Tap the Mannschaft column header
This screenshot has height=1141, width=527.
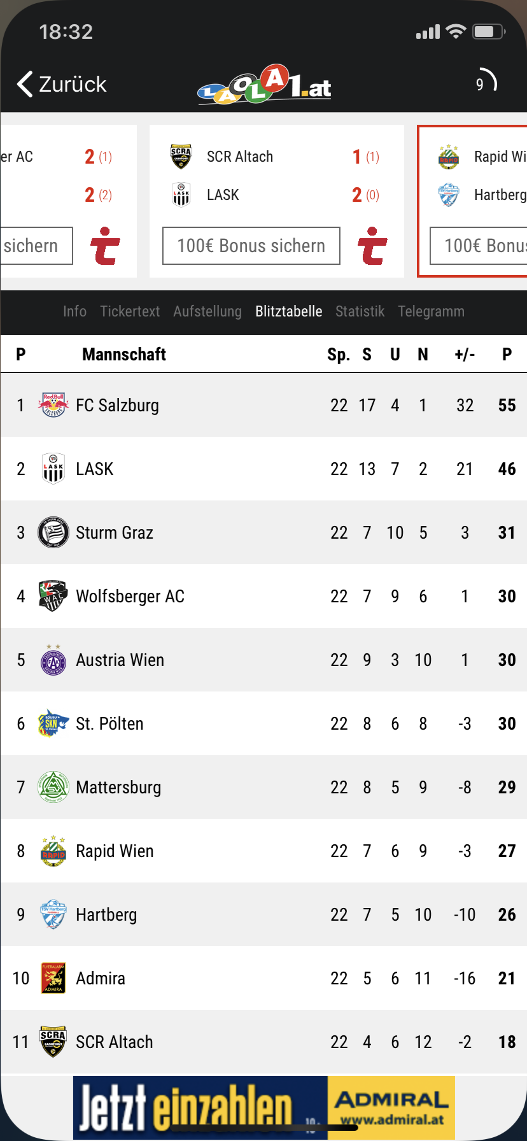pyautogui.click(x=124, y=354)
